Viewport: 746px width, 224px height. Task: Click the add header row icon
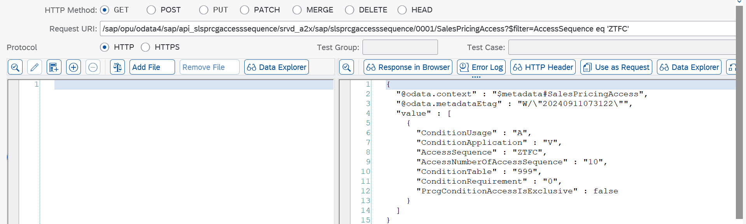point(54,67)
